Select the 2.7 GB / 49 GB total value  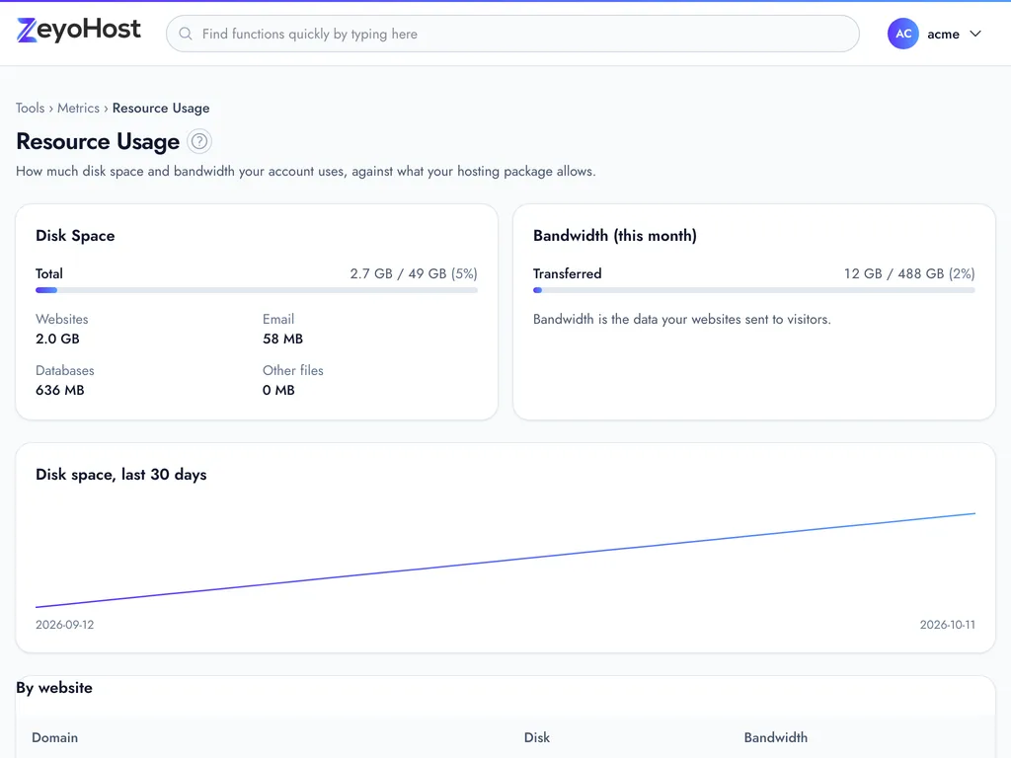[x=414, y=273]
